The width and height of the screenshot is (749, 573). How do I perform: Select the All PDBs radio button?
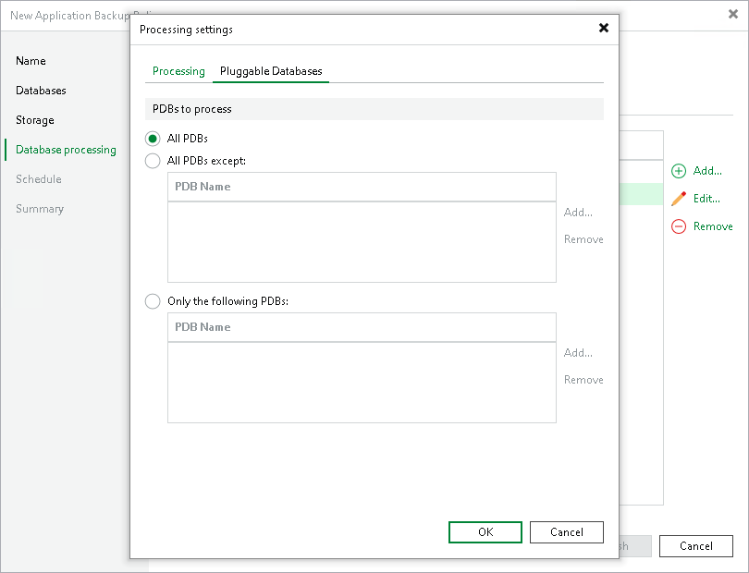(x=152, y=139)
